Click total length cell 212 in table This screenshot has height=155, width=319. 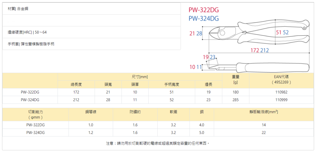click(x=76, y=100)
